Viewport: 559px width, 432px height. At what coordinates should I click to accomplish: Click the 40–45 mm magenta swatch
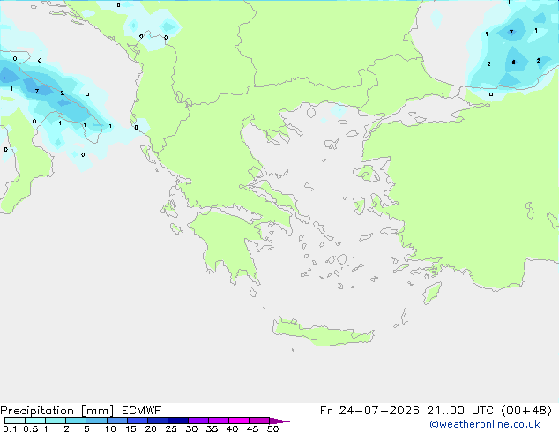(x=239, y=421)
